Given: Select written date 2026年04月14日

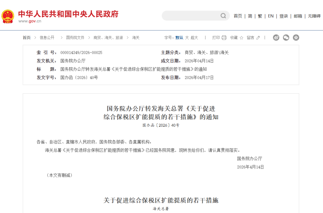Looking at the screenshot, I should tap(199, 61).
